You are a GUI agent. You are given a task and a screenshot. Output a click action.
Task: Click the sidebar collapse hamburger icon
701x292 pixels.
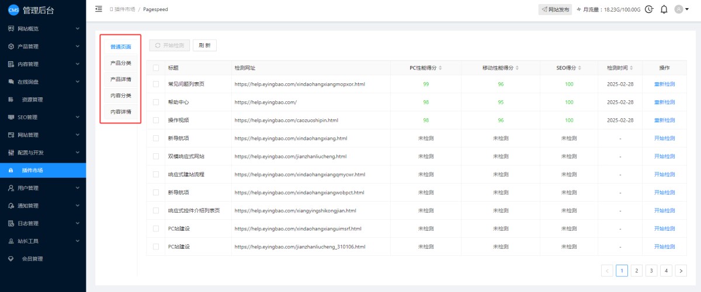coord(98,9)
